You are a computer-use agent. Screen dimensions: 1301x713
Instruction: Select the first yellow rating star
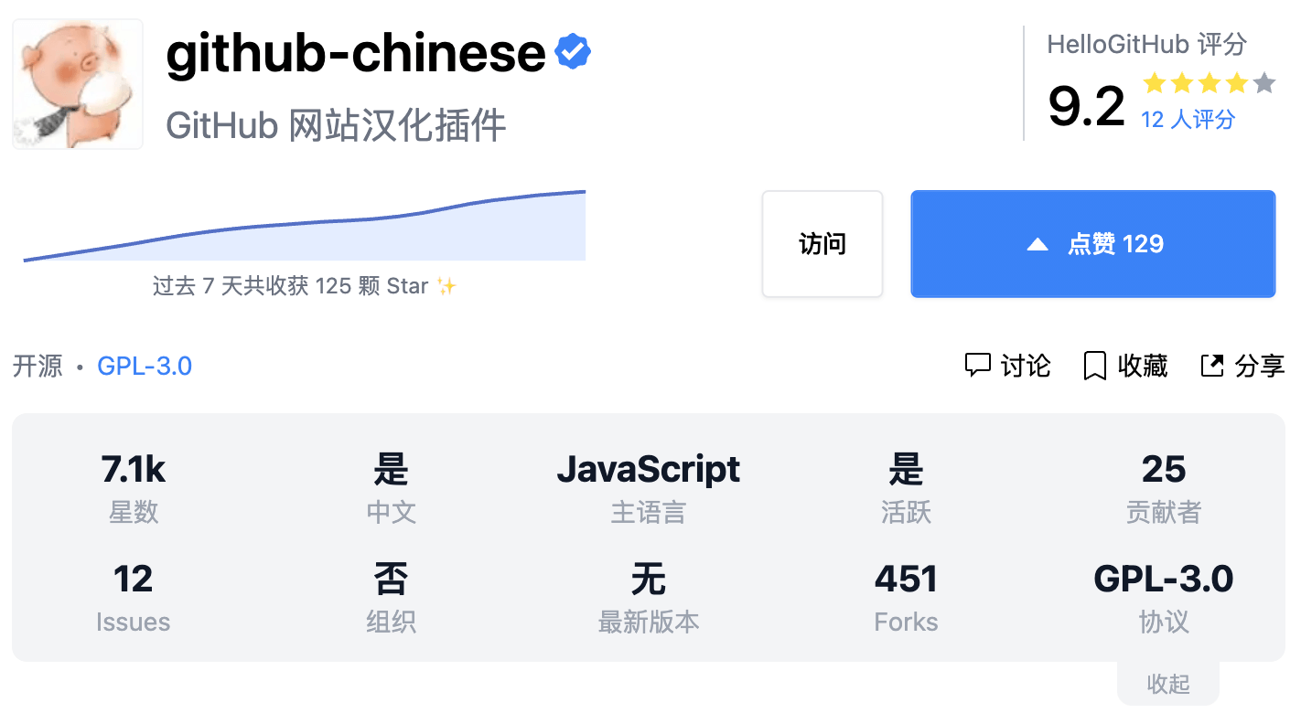pyautogui.click(x=1156, y=83)
